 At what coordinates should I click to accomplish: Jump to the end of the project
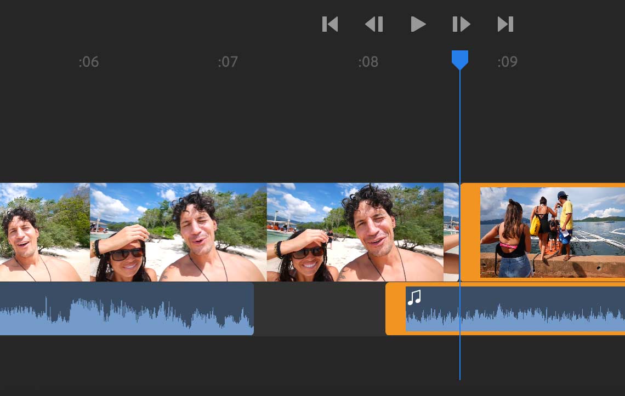(x=505, y=24)
